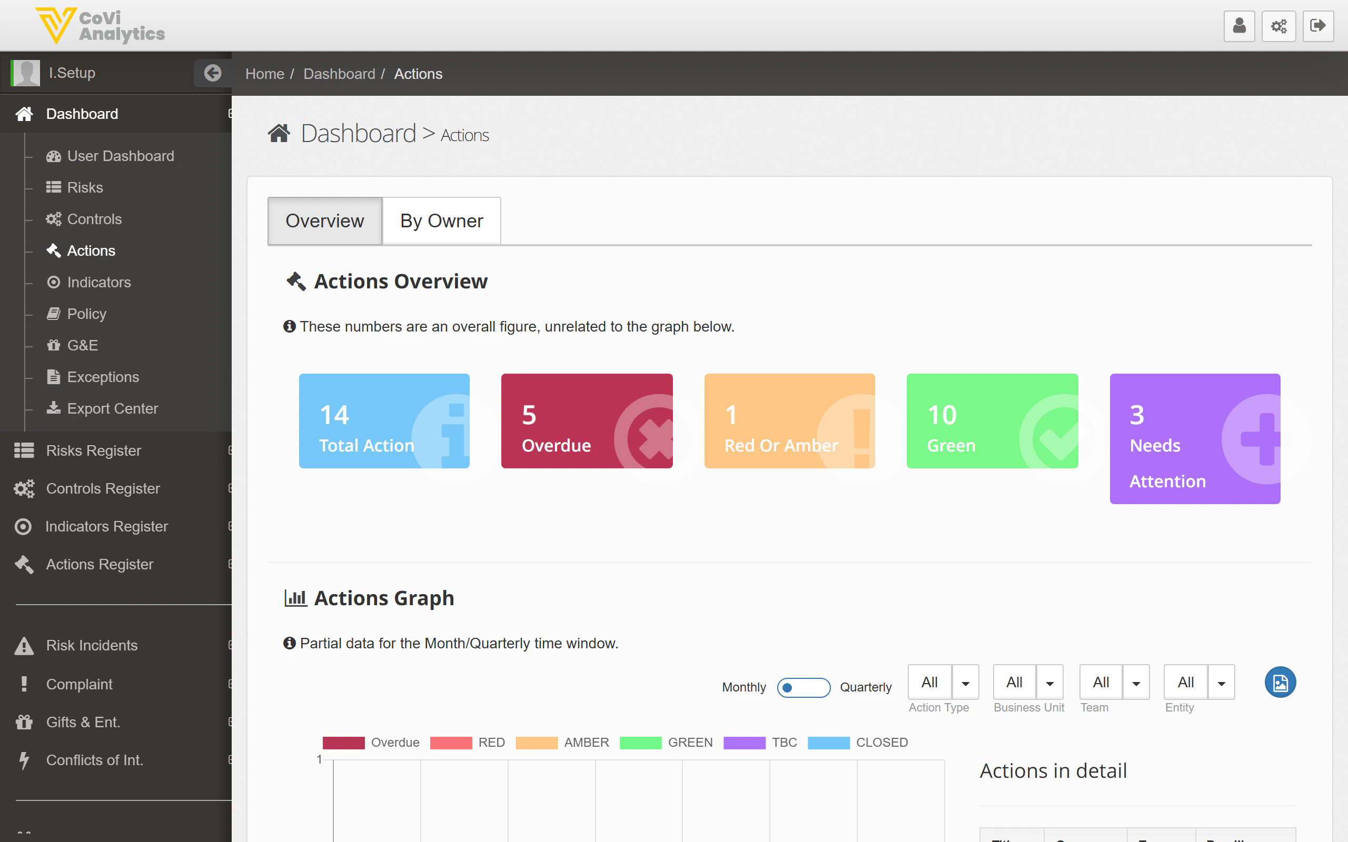This screenshot has height=842, width=1348.
Task: Click the logout icon in top bar
Action: (1319, 26)
